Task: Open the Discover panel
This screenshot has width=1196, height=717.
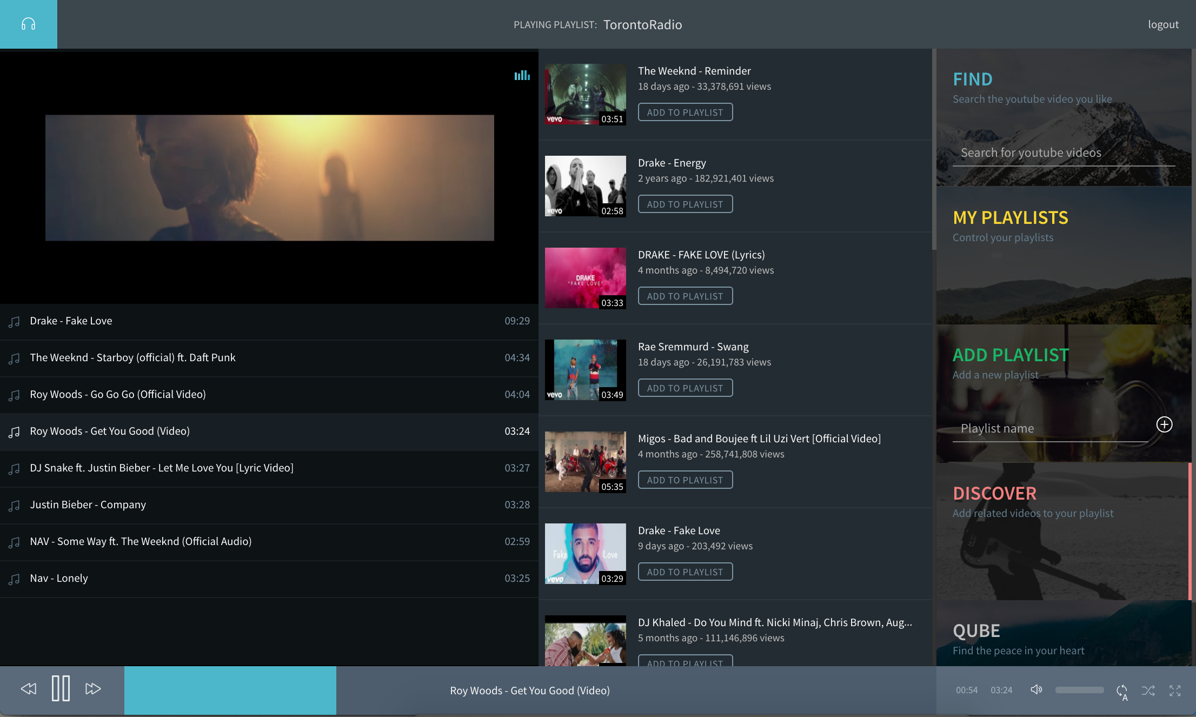Action: point(994,494)
